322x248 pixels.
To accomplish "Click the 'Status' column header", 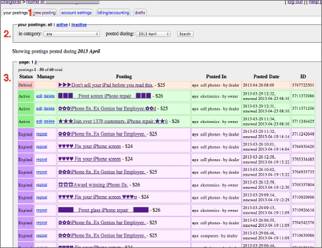I will (x=26, y=76).
